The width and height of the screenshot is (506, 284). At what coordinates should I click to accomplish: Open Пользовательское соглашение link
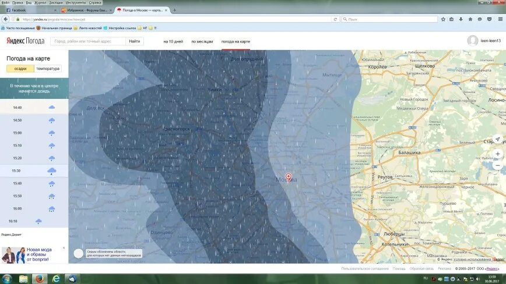pos(365,268)
